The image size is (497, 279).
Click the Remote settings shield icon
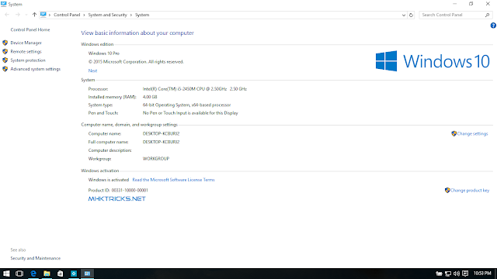point(5,51)
